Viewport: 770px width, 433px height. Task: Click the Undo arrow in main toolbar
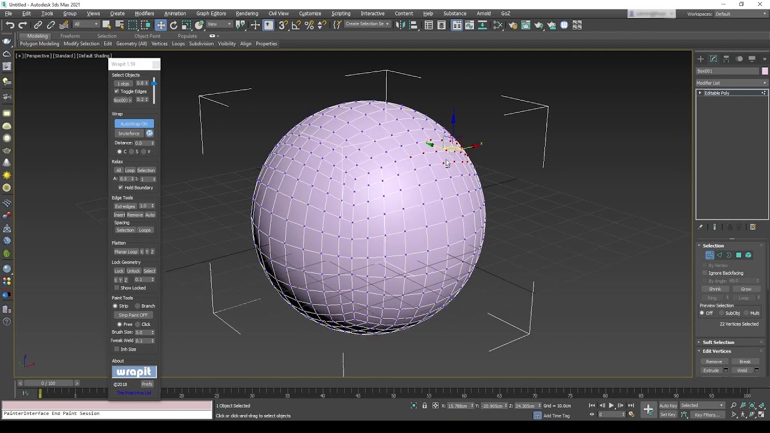(10, 25)
